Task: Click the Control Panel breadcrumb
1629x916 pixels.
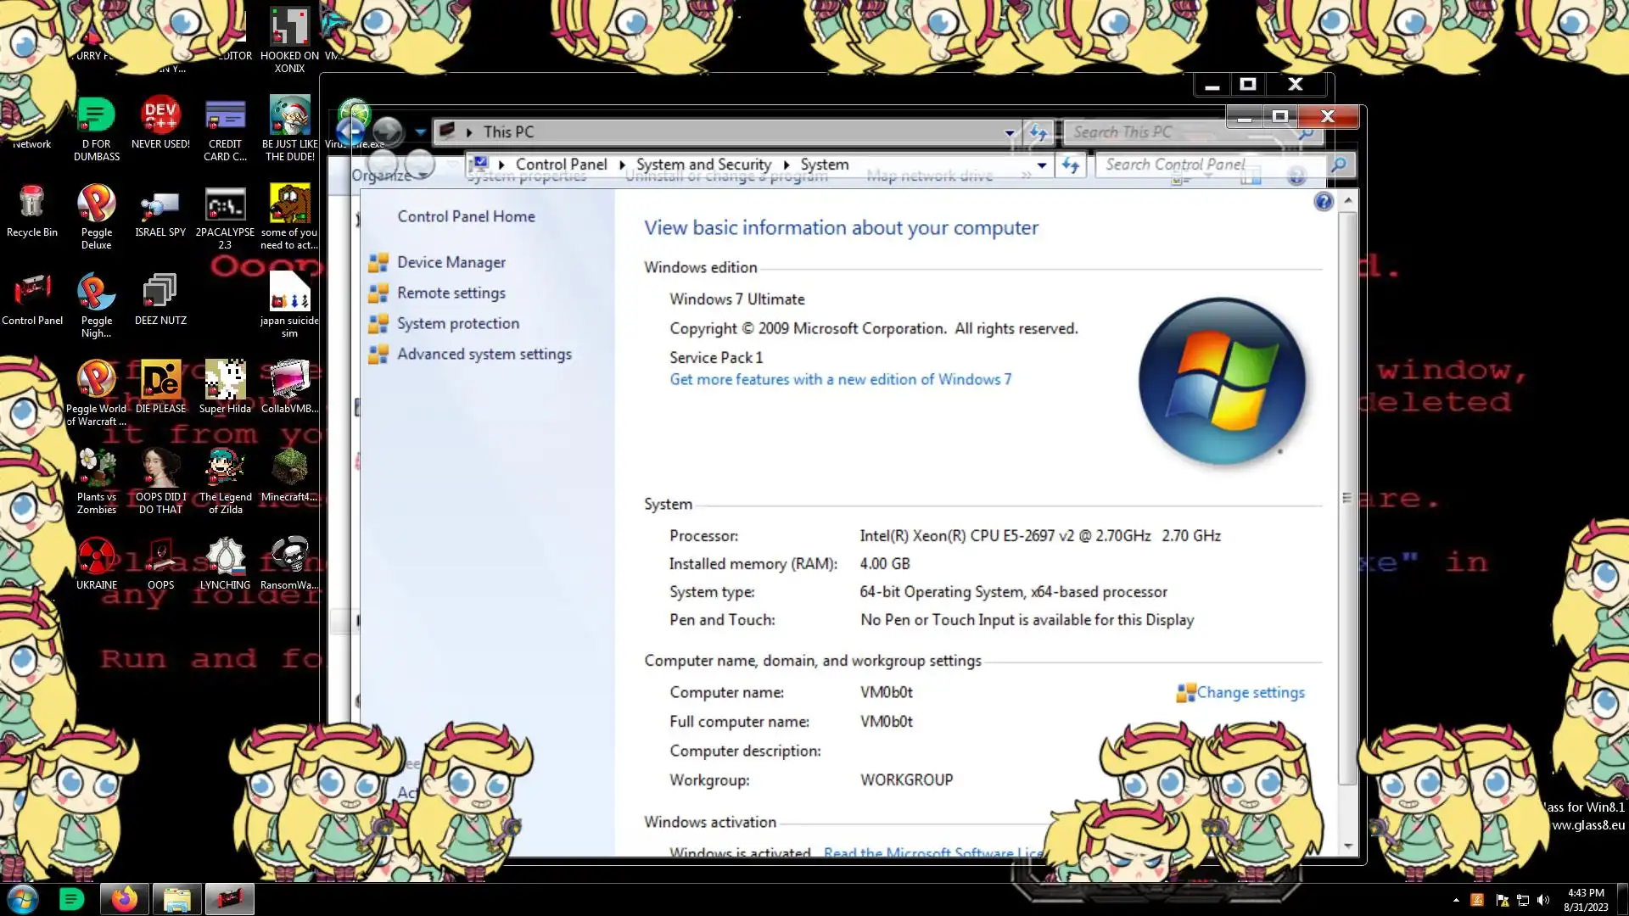Action: (x=561, y=165)
